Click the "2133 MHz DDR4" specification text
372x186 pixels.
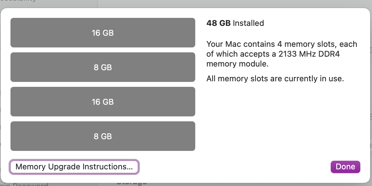(x=308, y=54)
